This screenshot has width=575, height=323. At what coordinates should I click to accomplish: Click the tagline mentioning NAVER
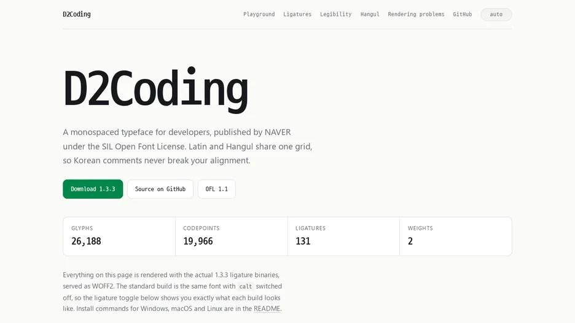[177, 132]
